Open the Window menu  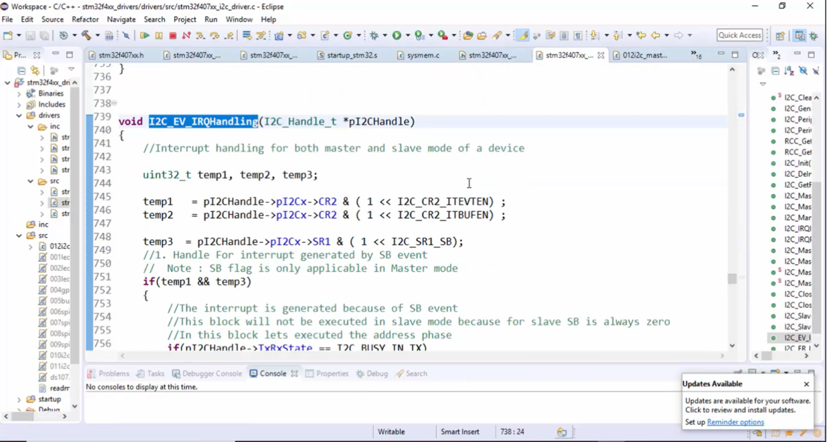[x=239, y=19]
